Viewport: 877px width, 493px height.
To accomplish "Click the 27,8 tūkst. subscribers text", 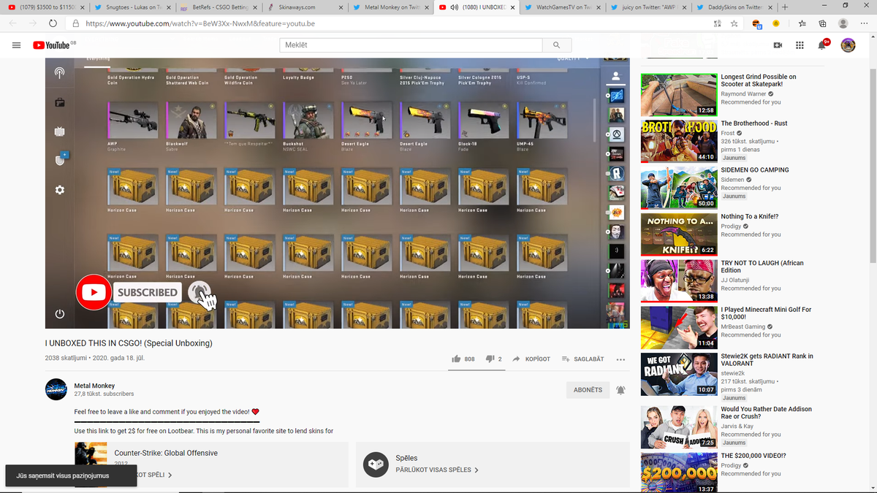I will click(104, 394).
